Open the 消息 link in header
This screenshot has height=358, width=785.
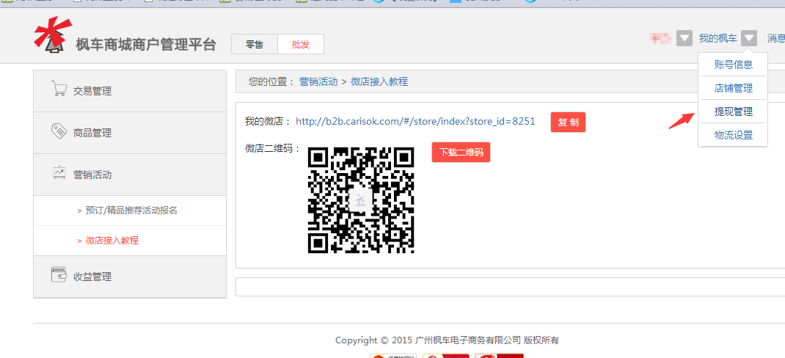776,38
